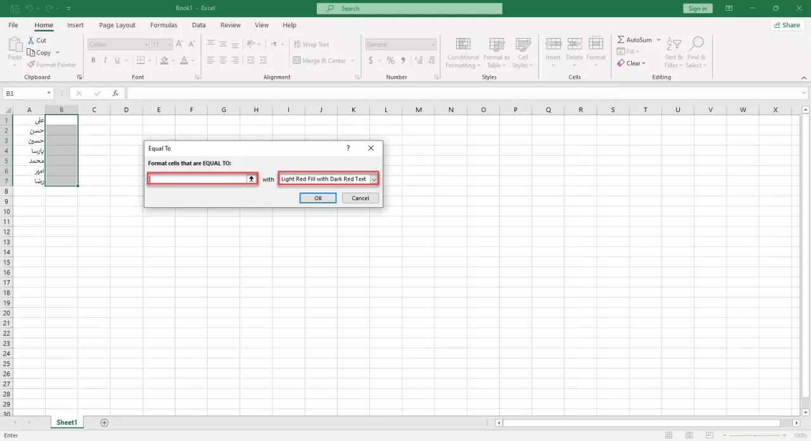
Task: Open Format as Table gallery
Action: point(497,53)
